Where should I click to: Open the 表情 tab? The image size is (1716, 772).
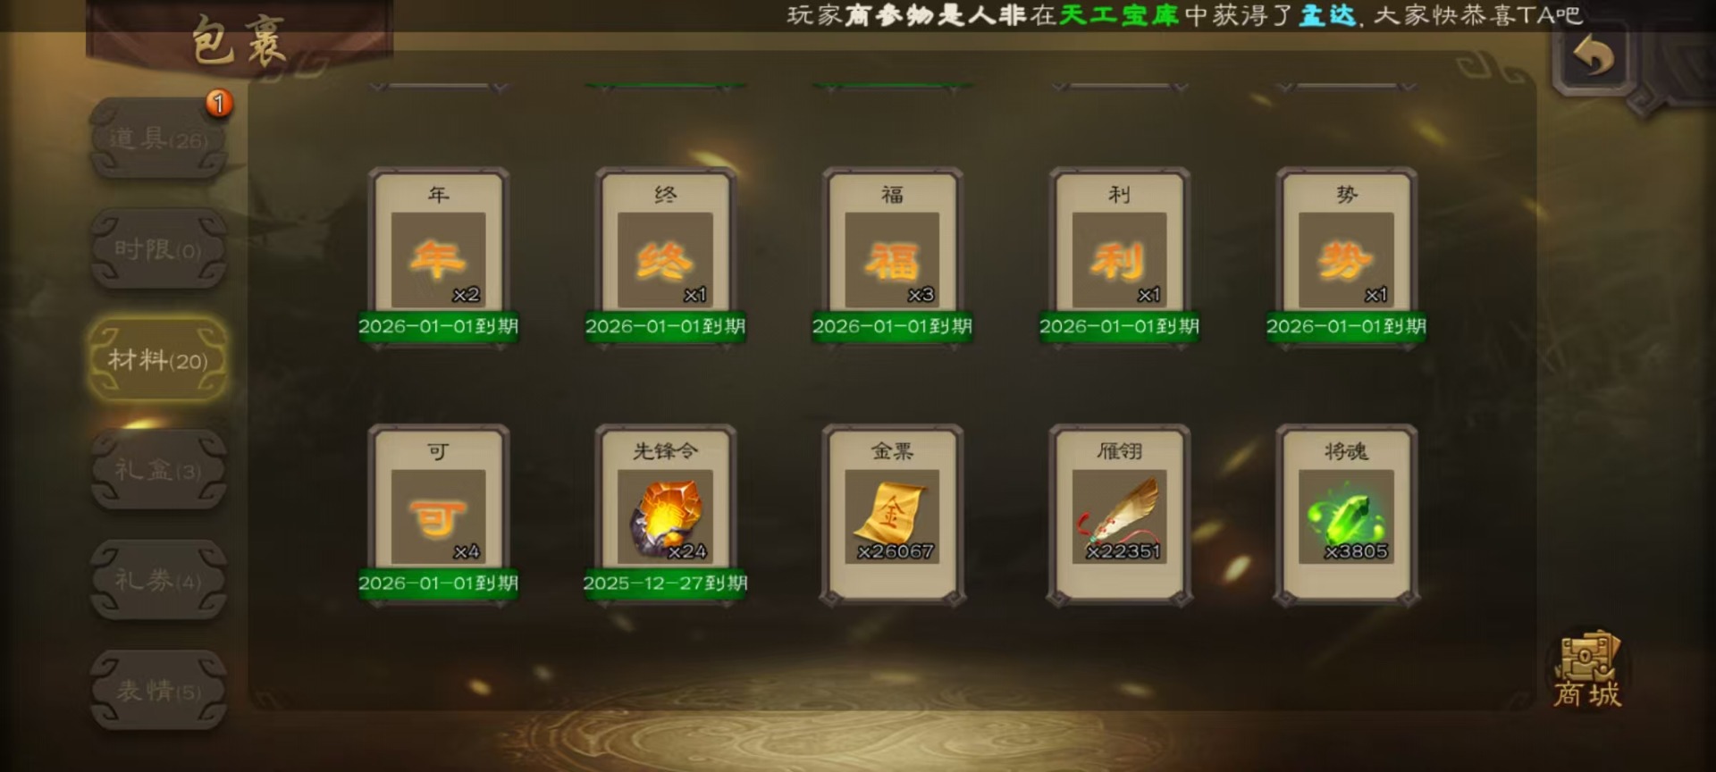[158, 691]
